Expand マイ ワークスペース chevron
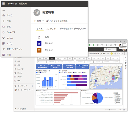 (32, 90)
